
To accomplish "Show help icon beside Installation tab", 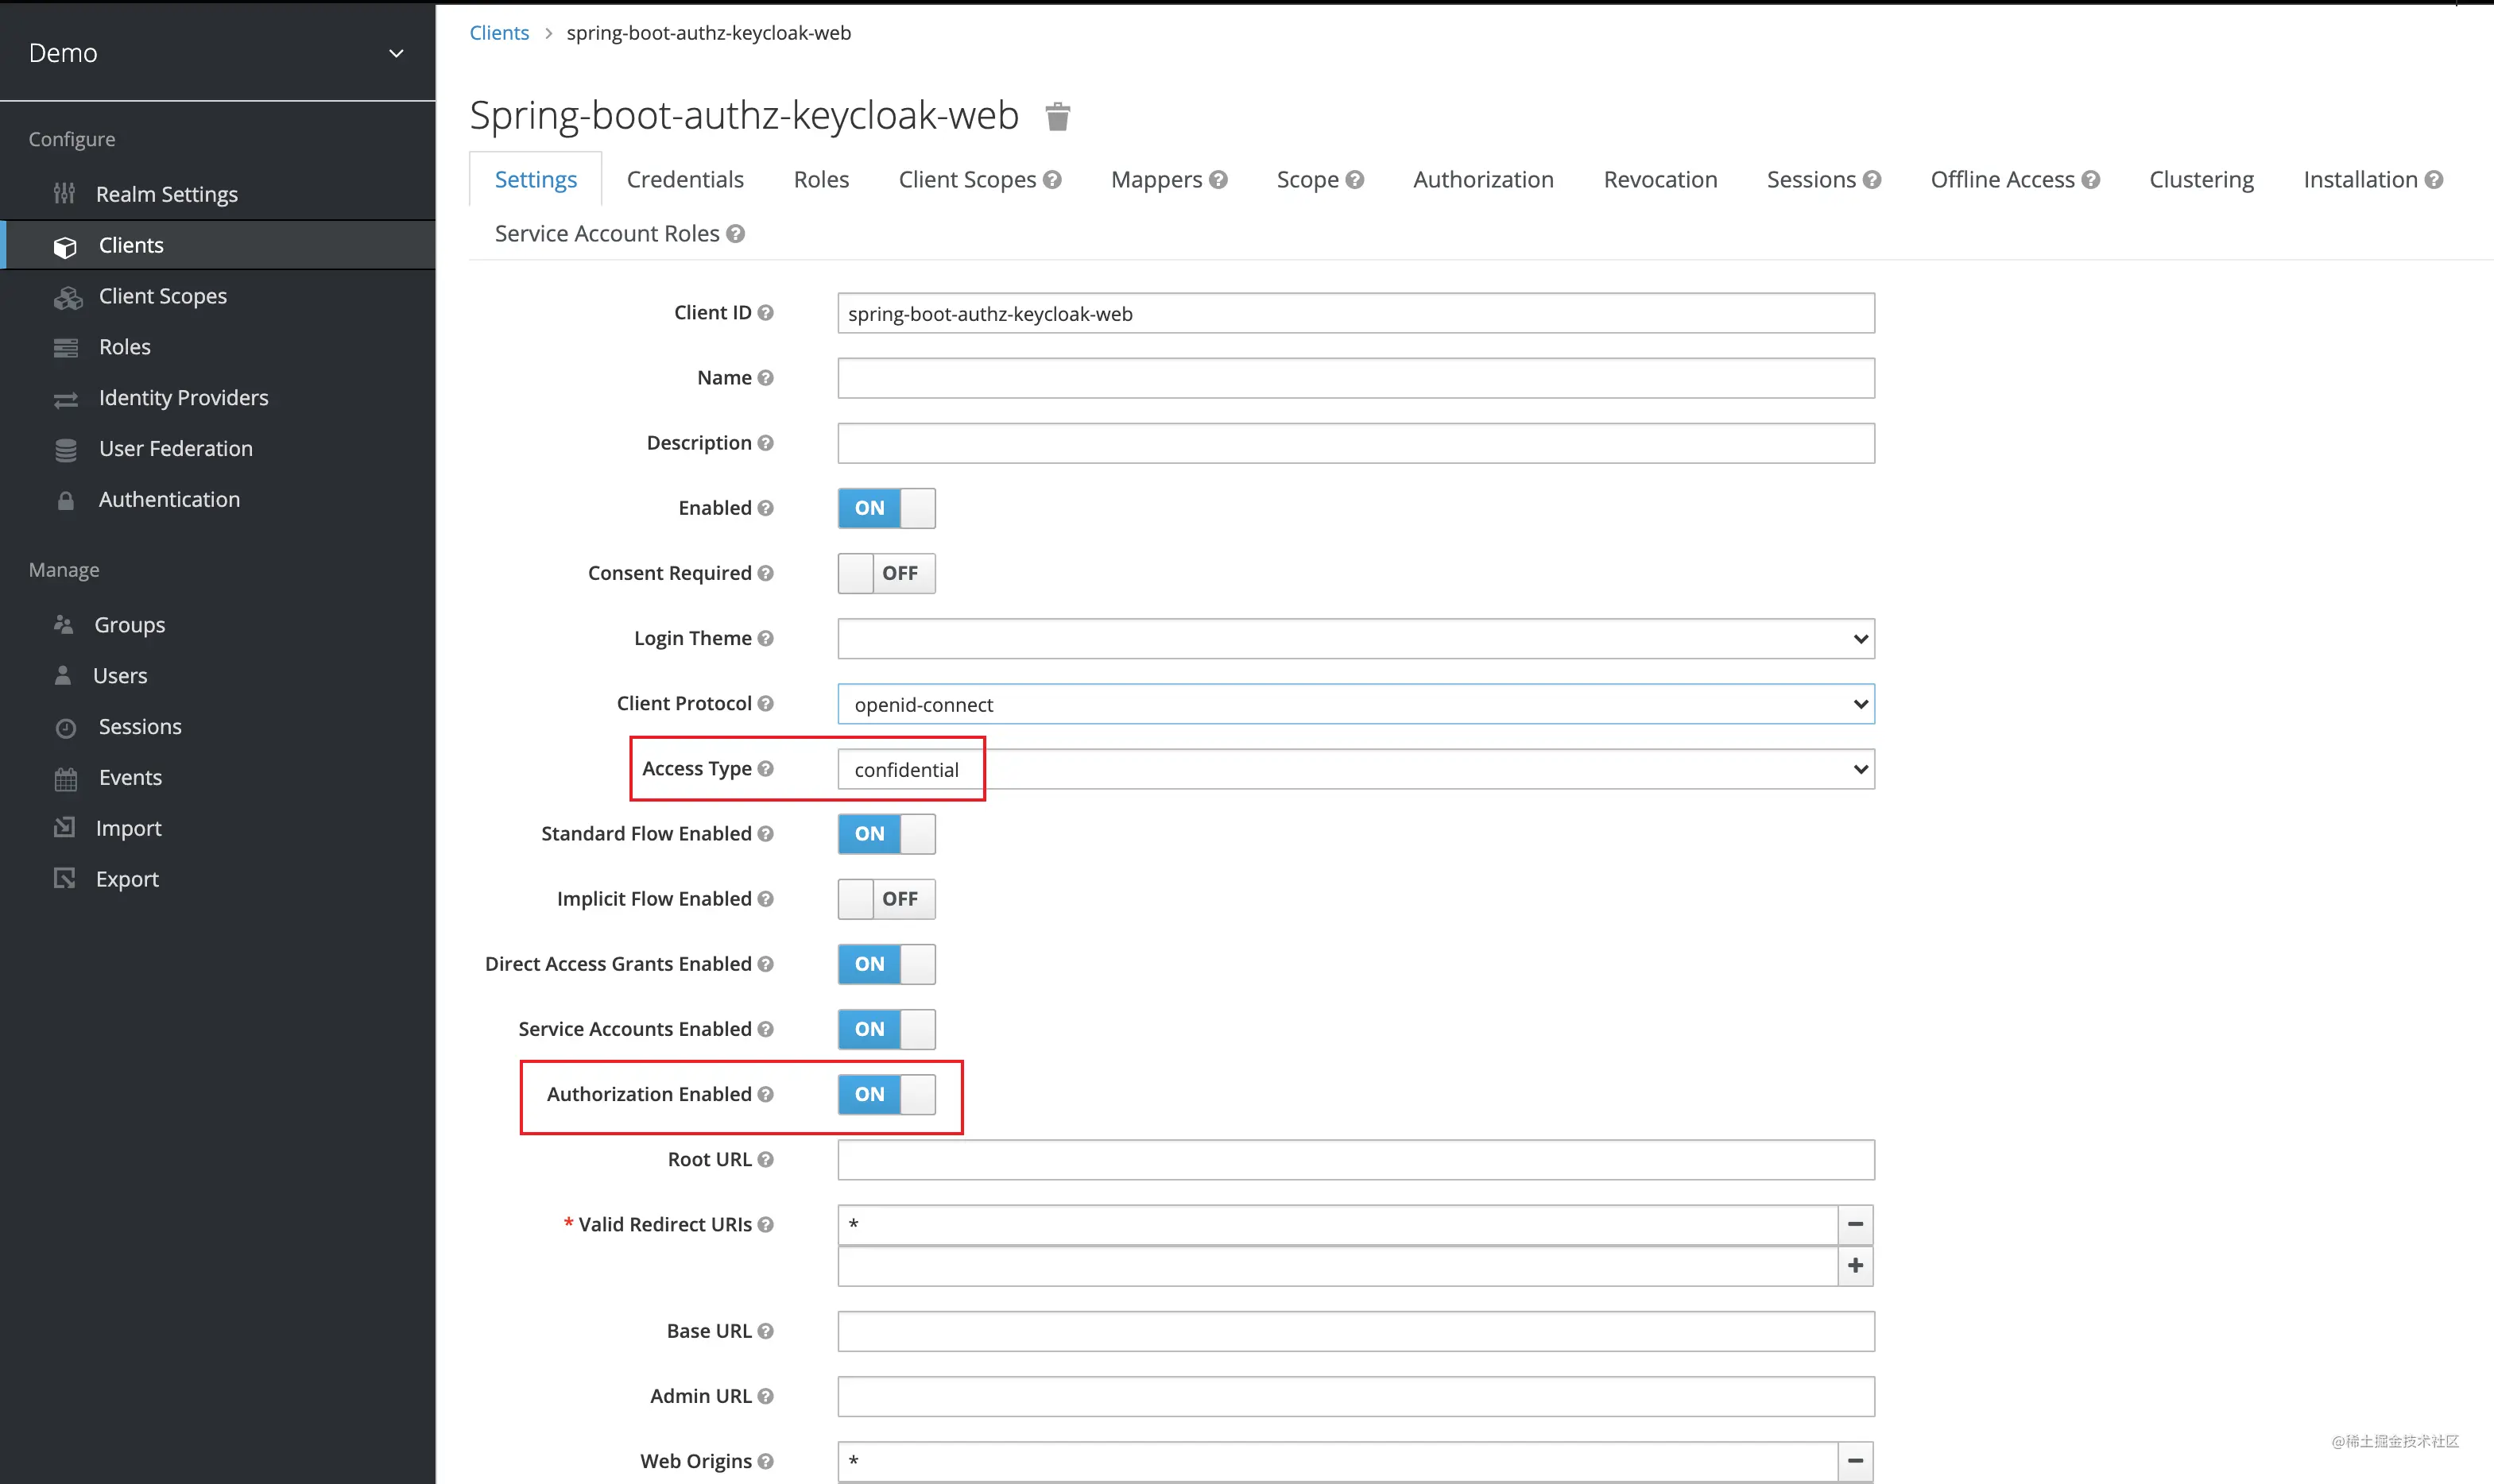I will (x=2434, y=180).
